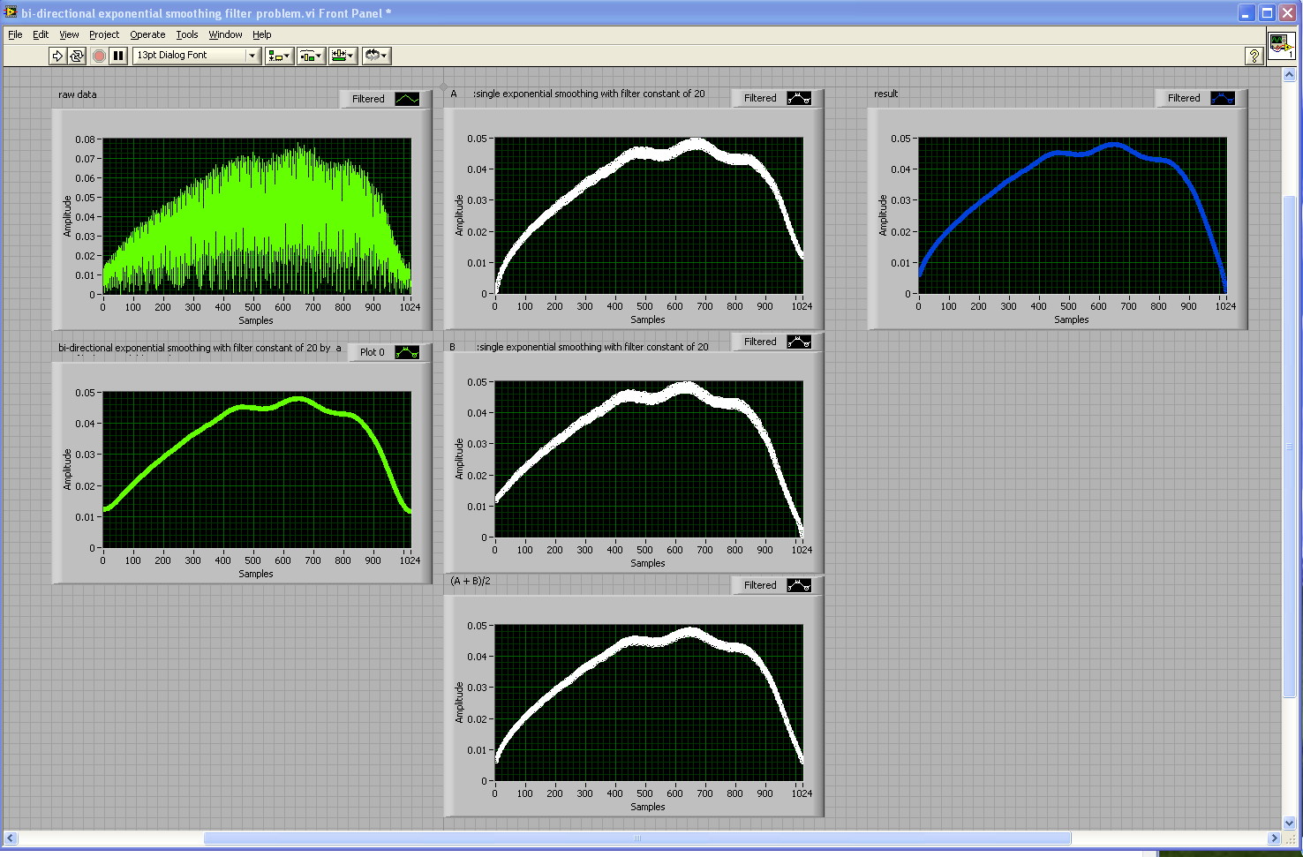Click the Abort Execution stop button
This screenshot has height=857, width=1303.
(x=99, y=56)
